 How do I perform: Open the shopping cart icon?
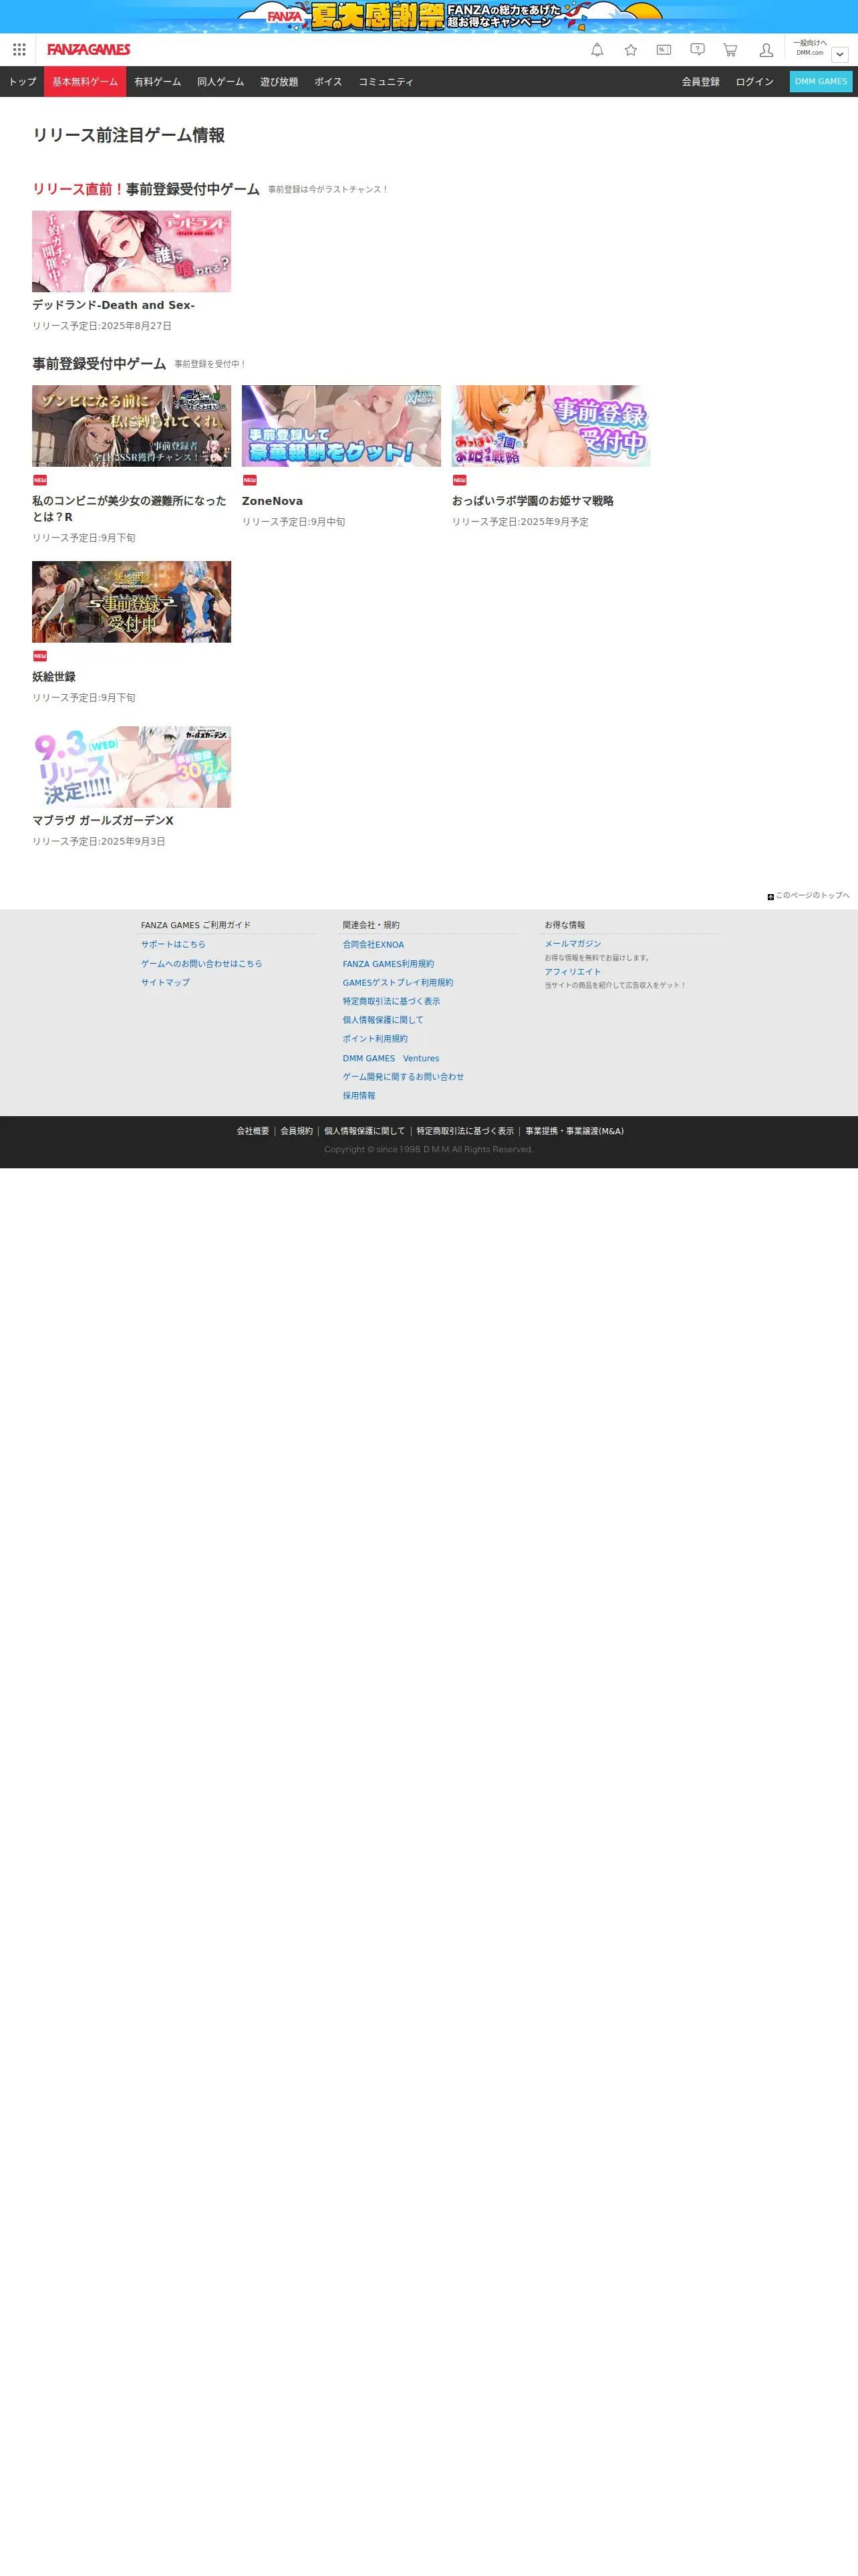click(x=730, y=50)
